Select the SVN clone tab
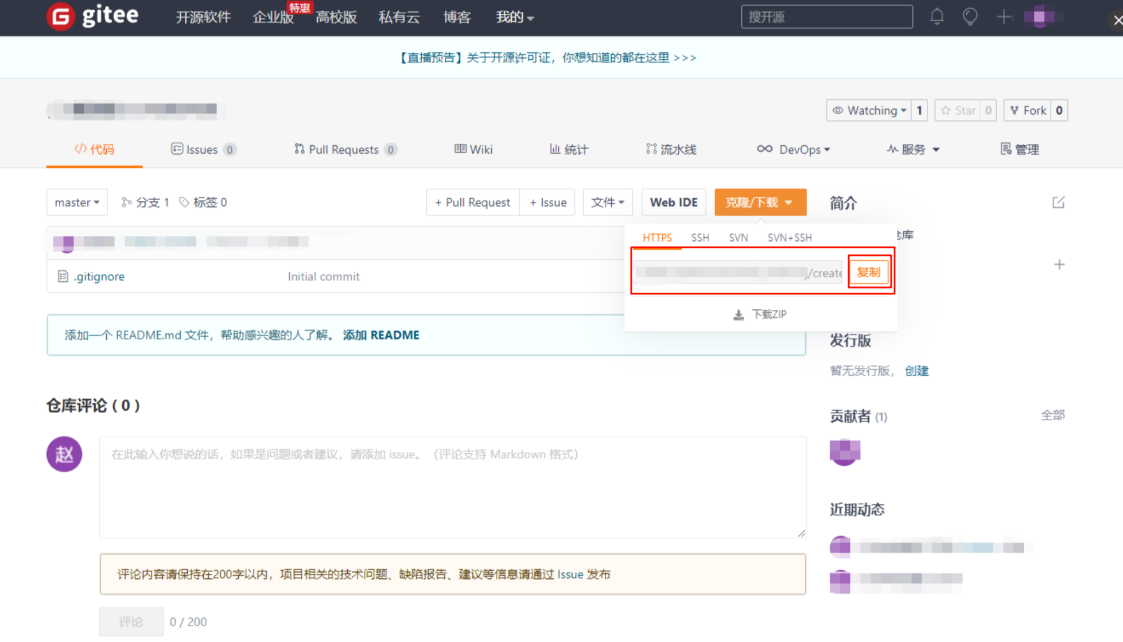This screenshot has height=642, width=1123. tap(739, 238)
